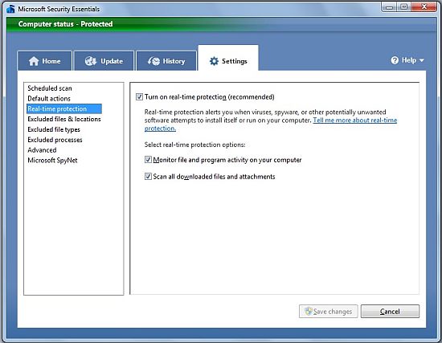Open the Update tab
This screenshot has width=442, height=343.
pos(104,60)
